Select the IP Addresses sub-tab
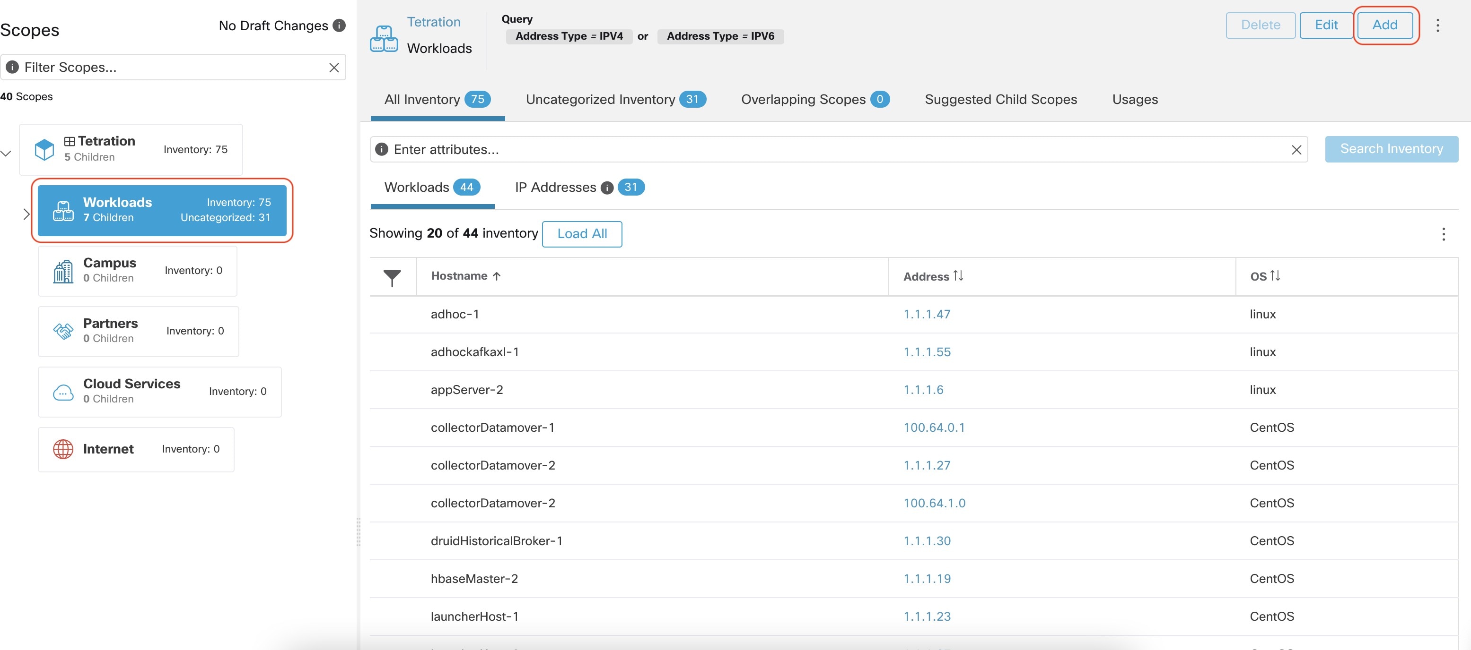The width and height of the screenshot is (1471, 650). tap(579, 188)
